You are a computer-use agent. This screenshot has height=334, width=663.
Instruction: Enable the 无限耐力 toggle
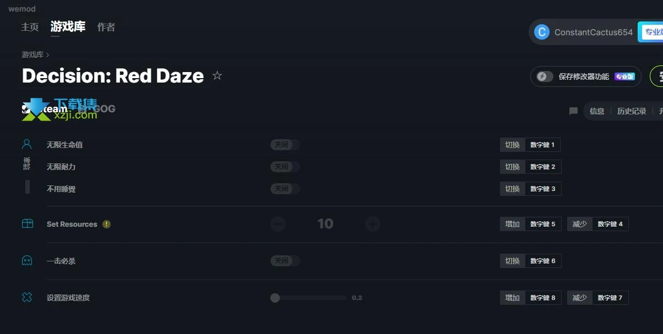pyautogui.click(x=285, y=167)
